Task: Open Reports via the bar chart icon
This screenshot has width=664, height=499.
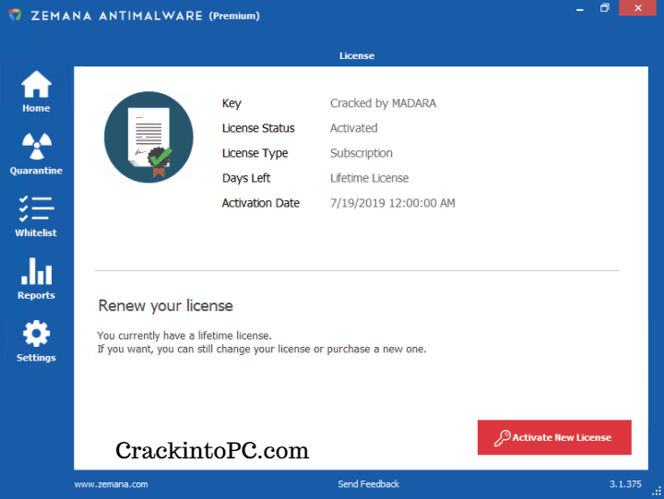Action: [x=36, y=271]
